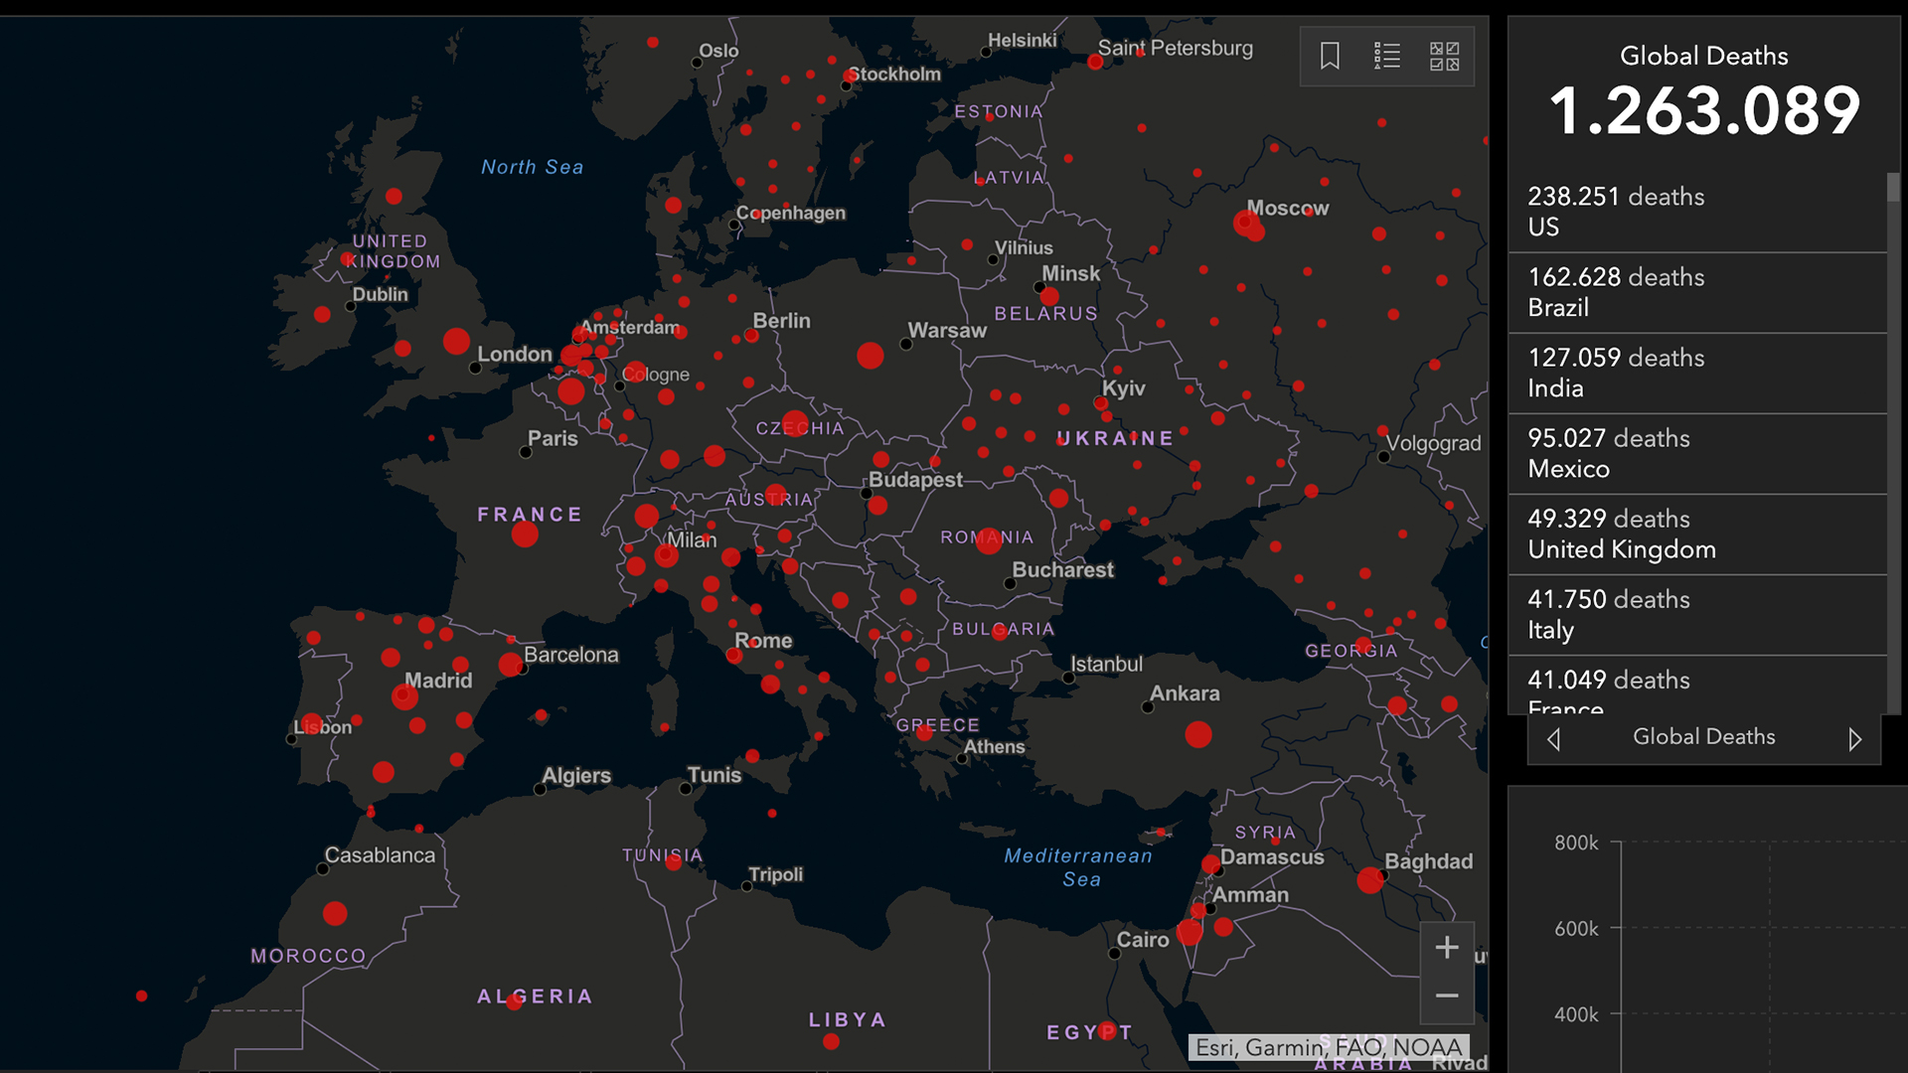Image resolution: width=1908 pixels, height=1073 pixels.
Task: Click the red dot near Moscow
Action: click(x=1248, y=225)
